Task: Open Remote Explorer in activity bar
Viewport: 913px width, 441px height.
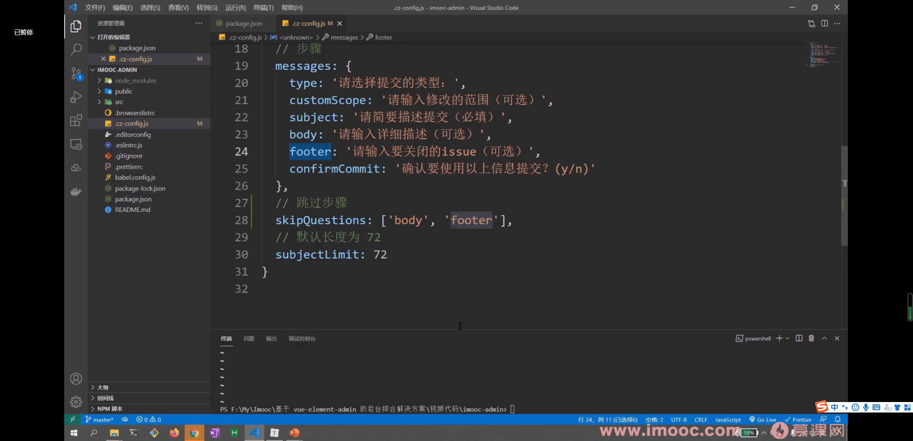Action: tap(76, 144)
